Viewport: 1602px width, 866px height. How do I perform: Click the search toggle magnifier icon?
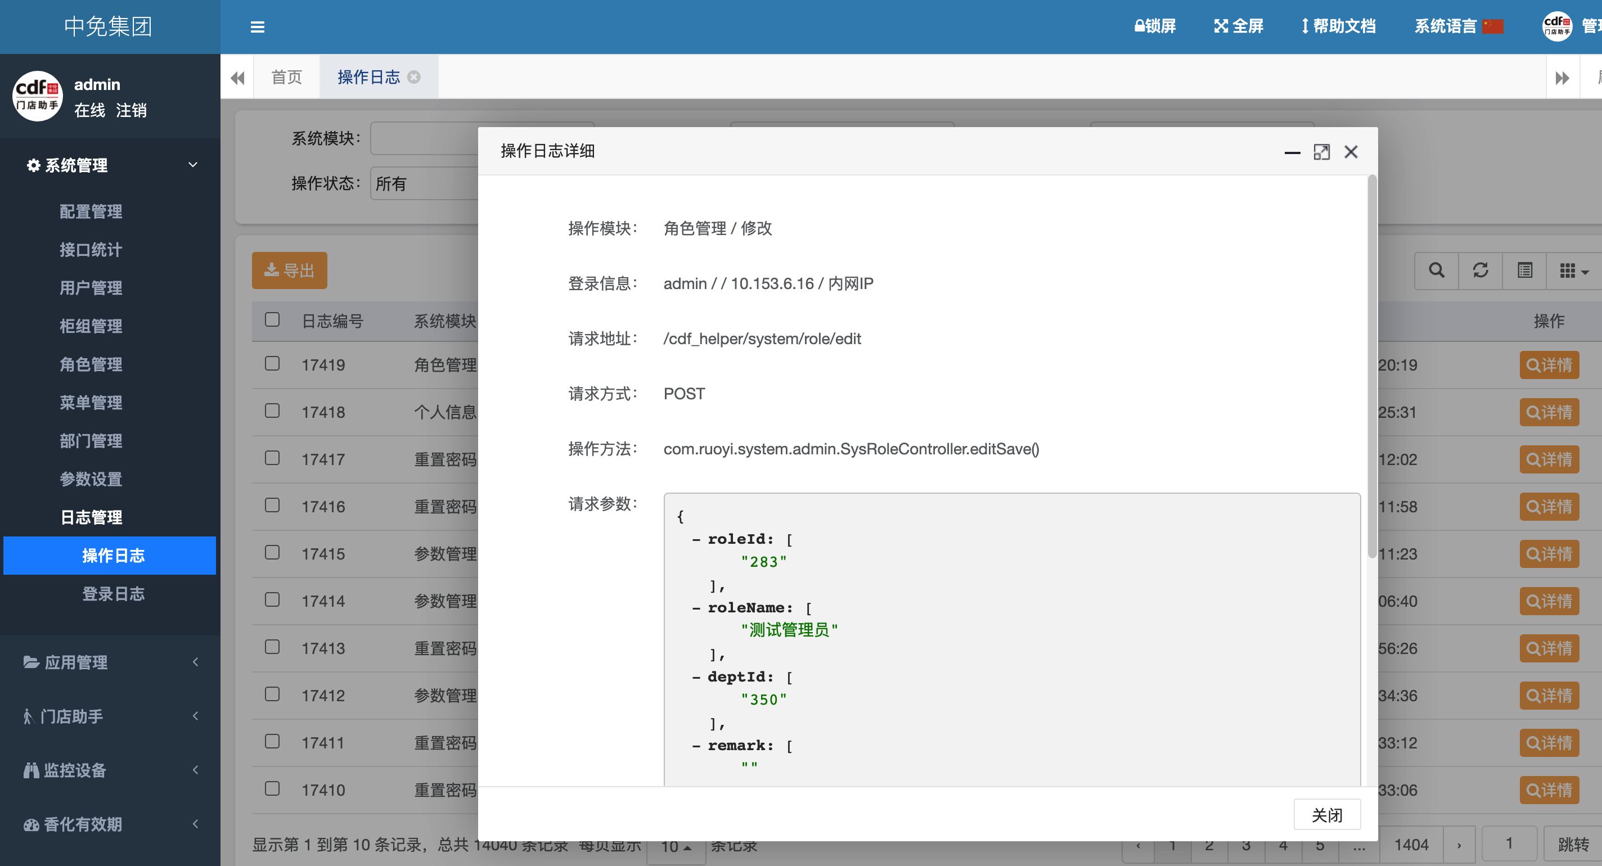(x=1437, y=270)
